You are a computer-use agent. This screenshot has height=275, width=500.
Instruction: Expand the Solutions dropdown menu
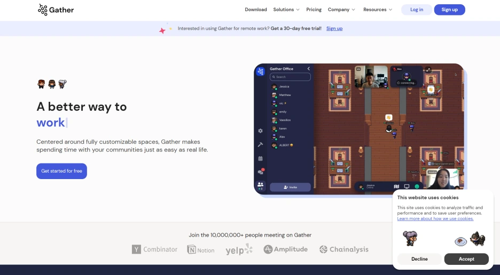[286, 10]
